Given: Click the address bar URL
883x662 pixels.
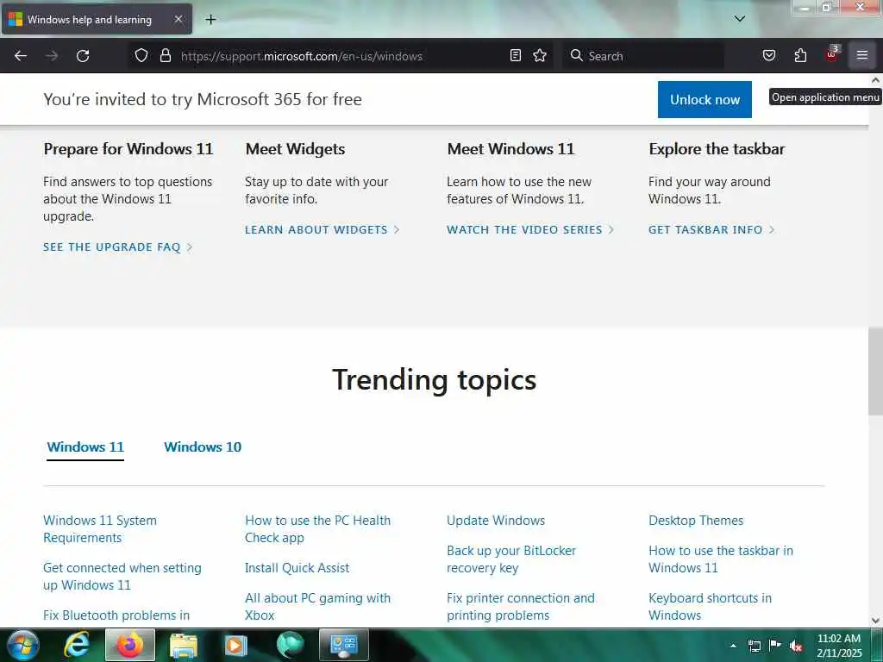Looking at the screenshot, I should tap(301, 56).
